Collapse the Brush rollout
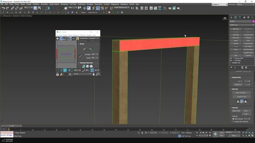 click(82, 44)
